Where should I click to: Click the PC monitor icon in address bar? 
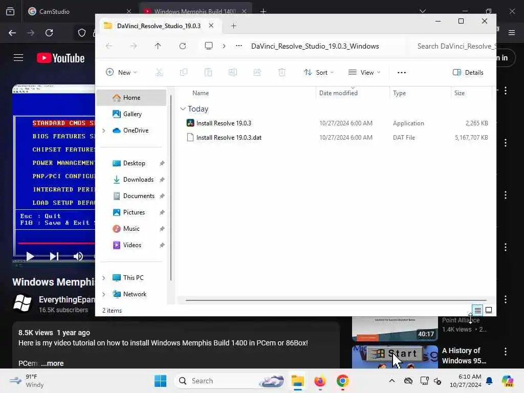click(x=209, y=46)
